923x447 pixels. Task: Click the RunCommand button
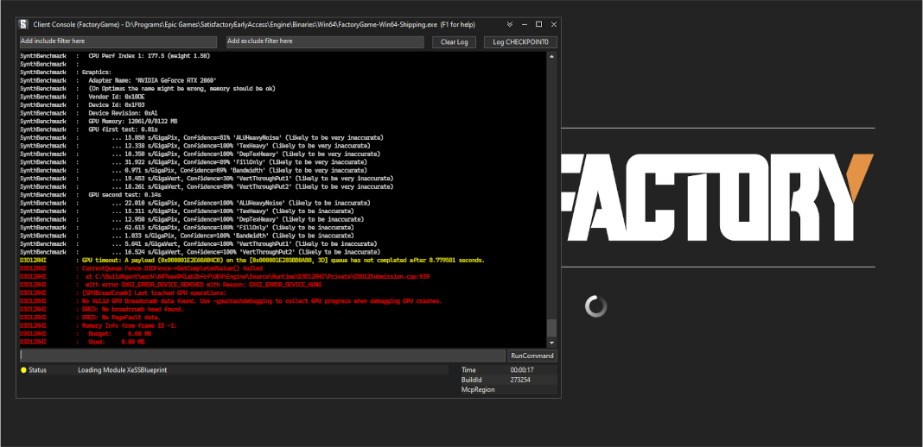click(x=532, y=356)
